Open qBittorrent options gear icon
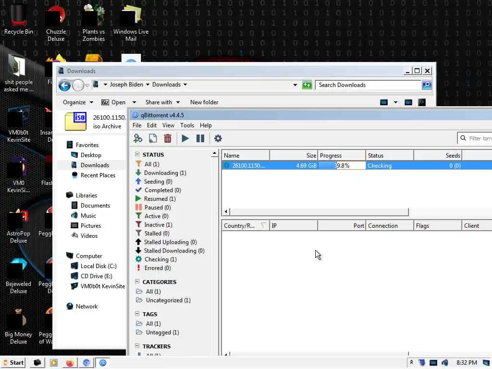Viewport: 492px width, 369px height. (x=218, y=138)
